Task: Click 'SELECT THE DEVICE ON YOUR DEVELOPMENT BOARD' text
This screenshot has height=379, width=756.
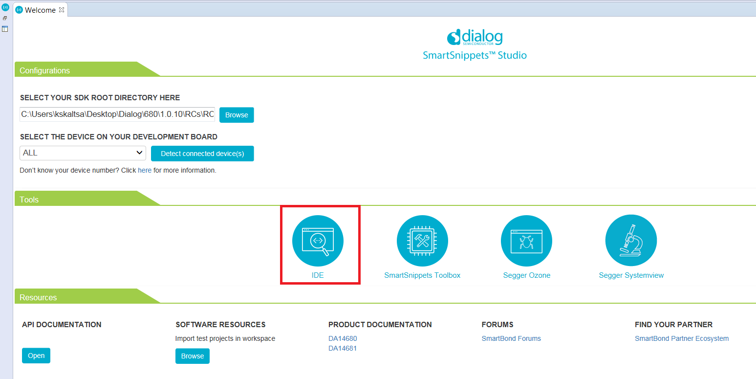Action: tap(119, 137)
